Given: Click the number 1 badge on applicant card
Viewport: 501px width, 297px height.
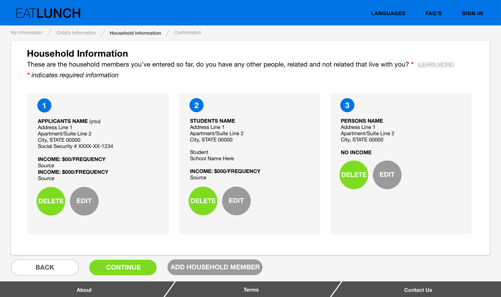Looking at the screenshot, I should click(44, 105).
